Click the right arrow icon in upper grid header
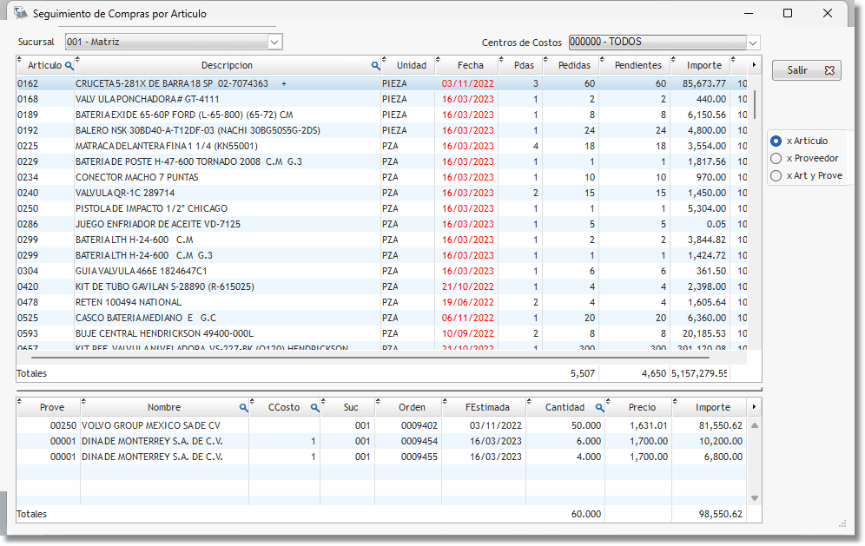The height and width of the screenshot is (546, 865). click(753, 65)
